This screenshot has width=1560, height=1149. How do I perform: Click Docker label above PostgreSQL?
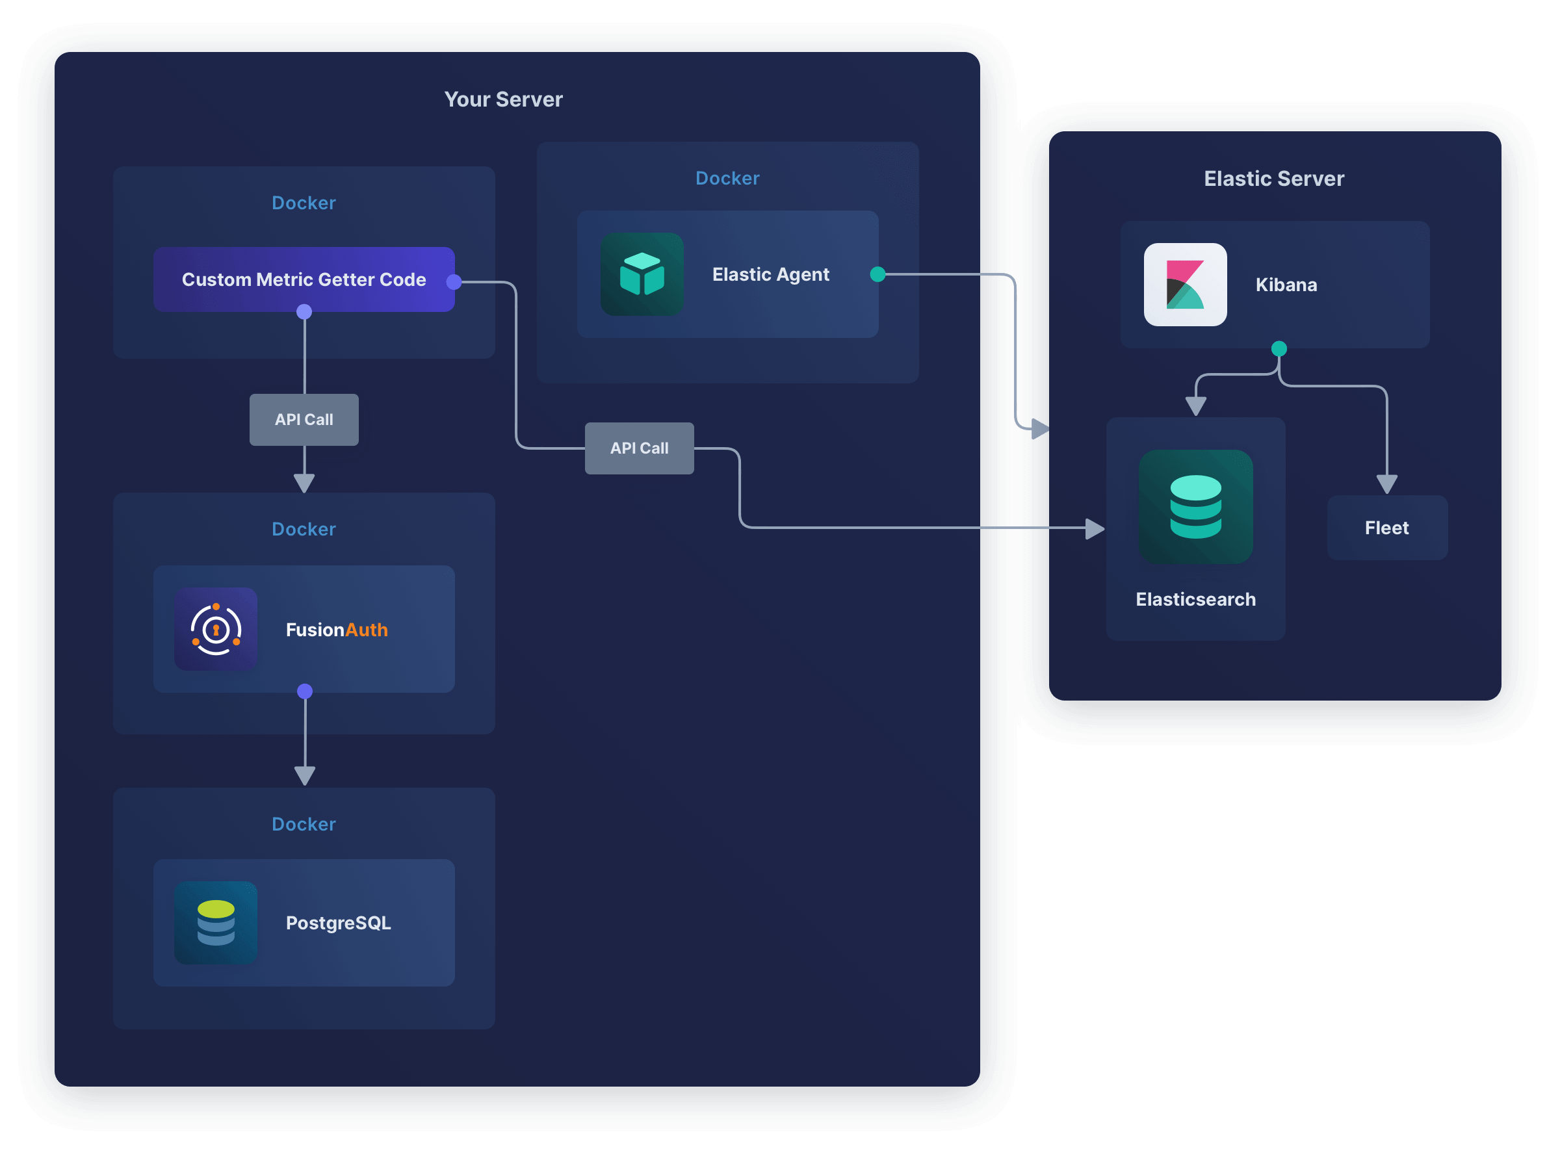coord(304,823)
